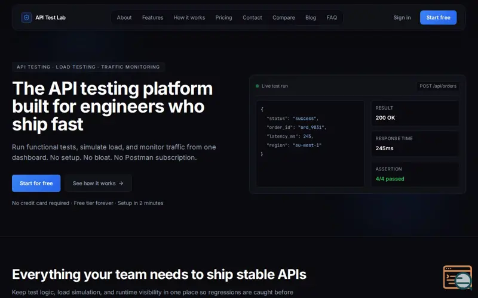Click the "region": "eu-west-1" JSON line

pos(294,145)
